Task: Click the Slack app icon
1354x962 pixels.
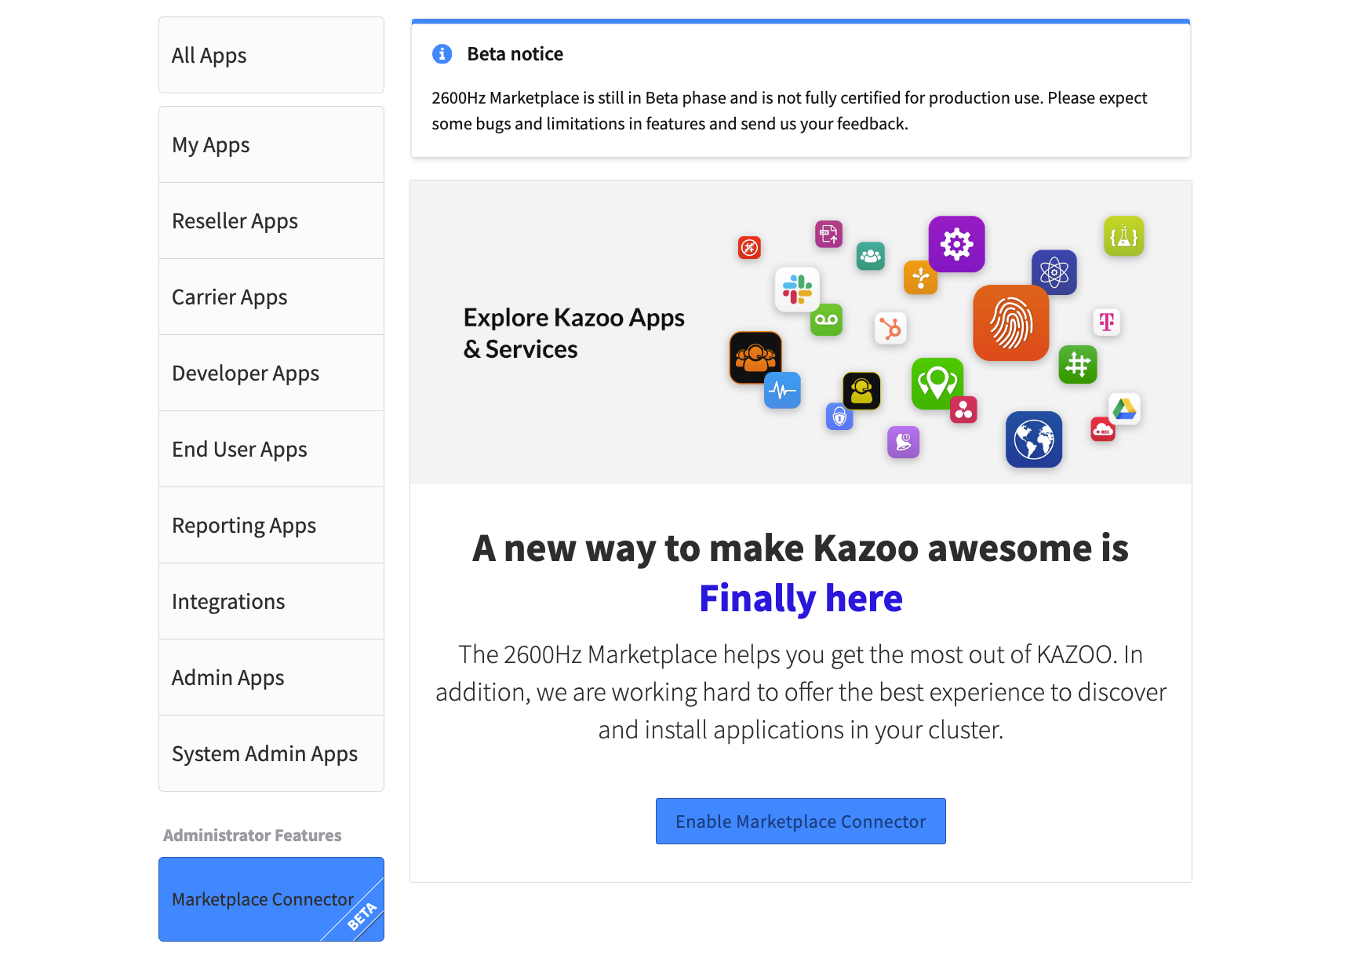Action: pos(797,289)
